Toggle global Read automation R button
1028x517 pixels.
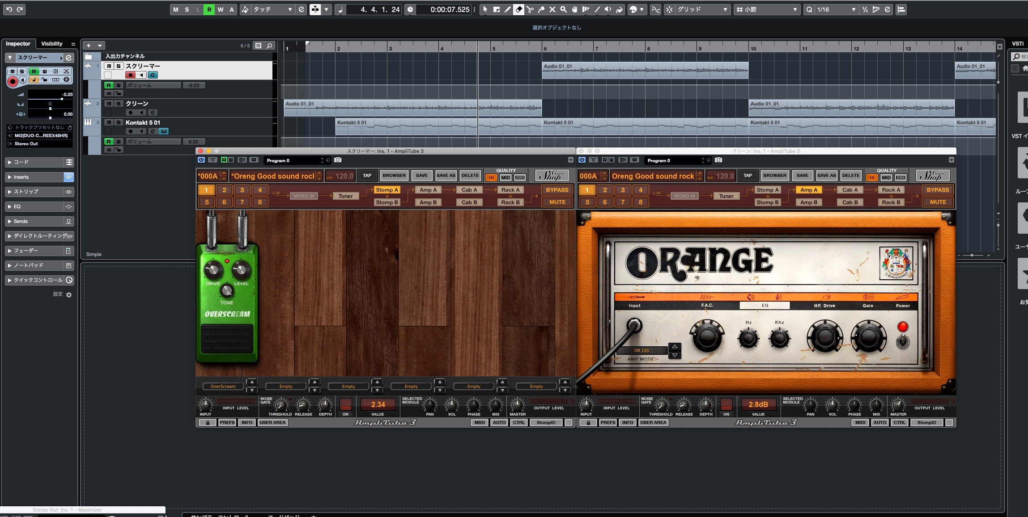pyautogui.click(x=209, y=9)
